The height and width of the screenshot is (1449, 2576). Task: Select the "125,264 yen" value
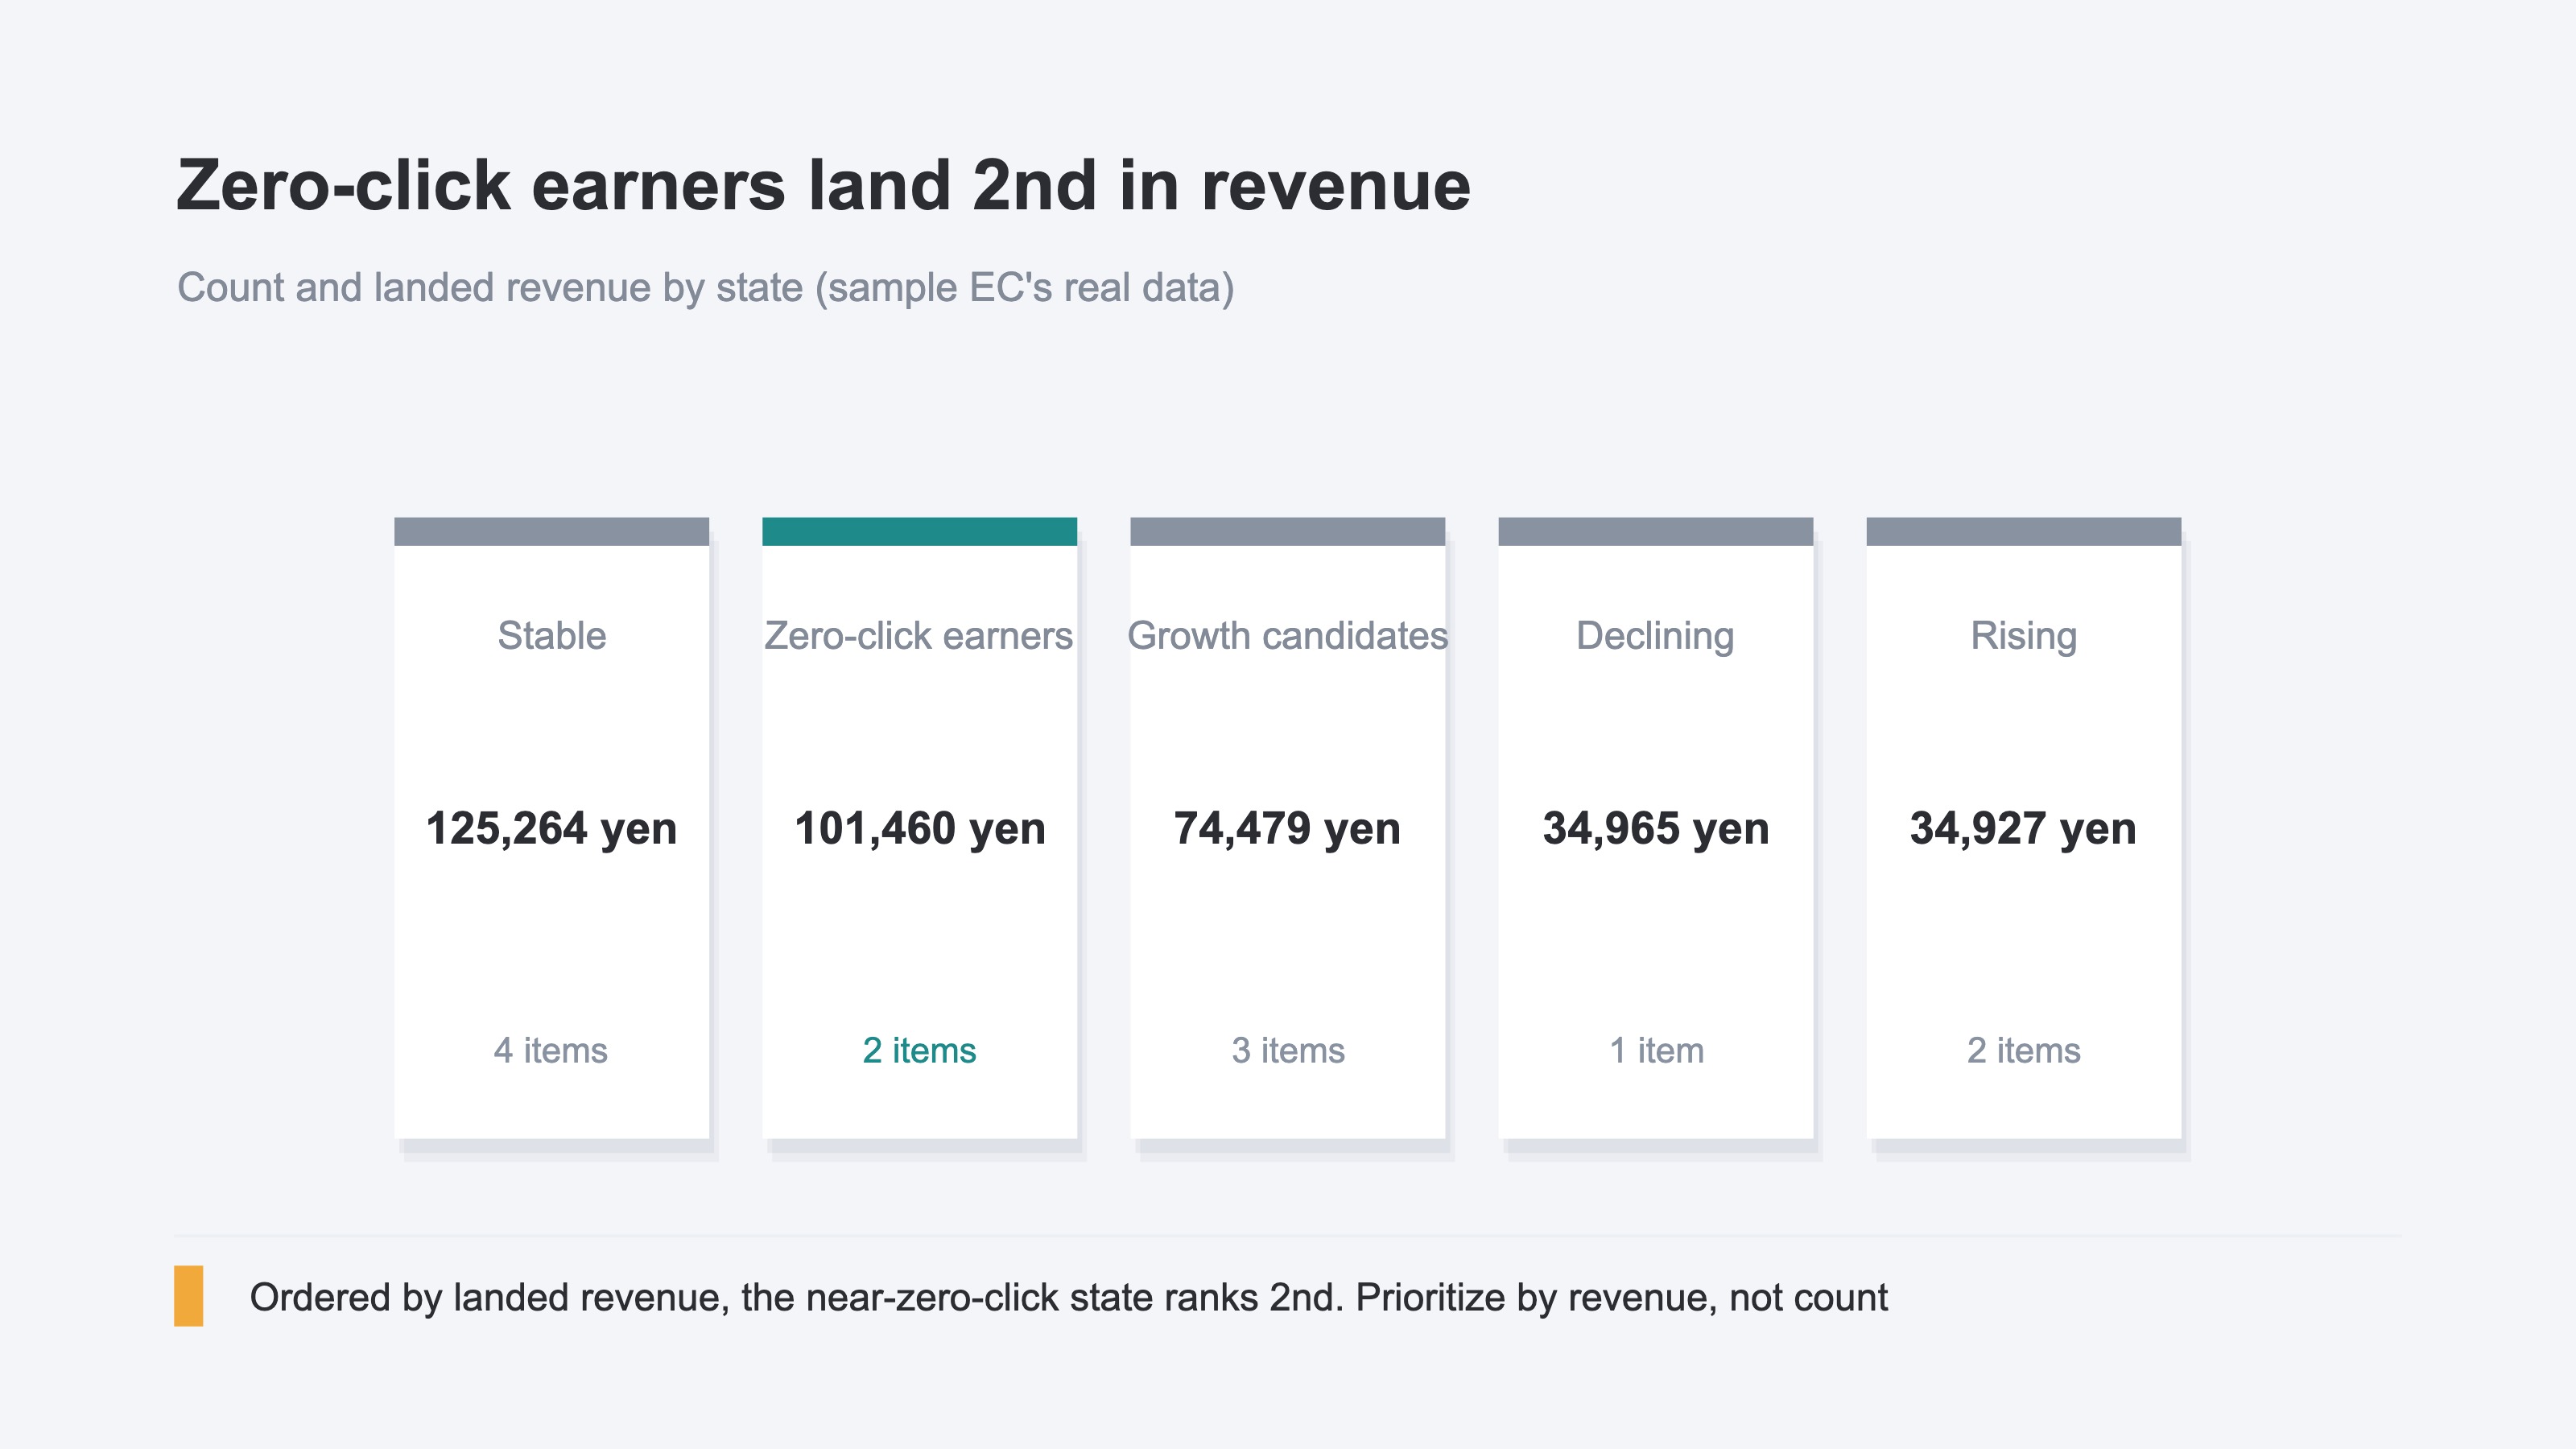click(x=552, y=828)
